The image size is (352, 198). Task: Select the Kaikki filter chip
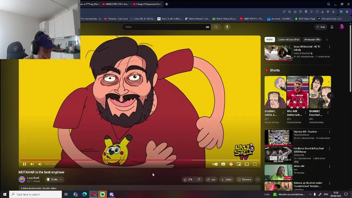click(x=269, y=40)
